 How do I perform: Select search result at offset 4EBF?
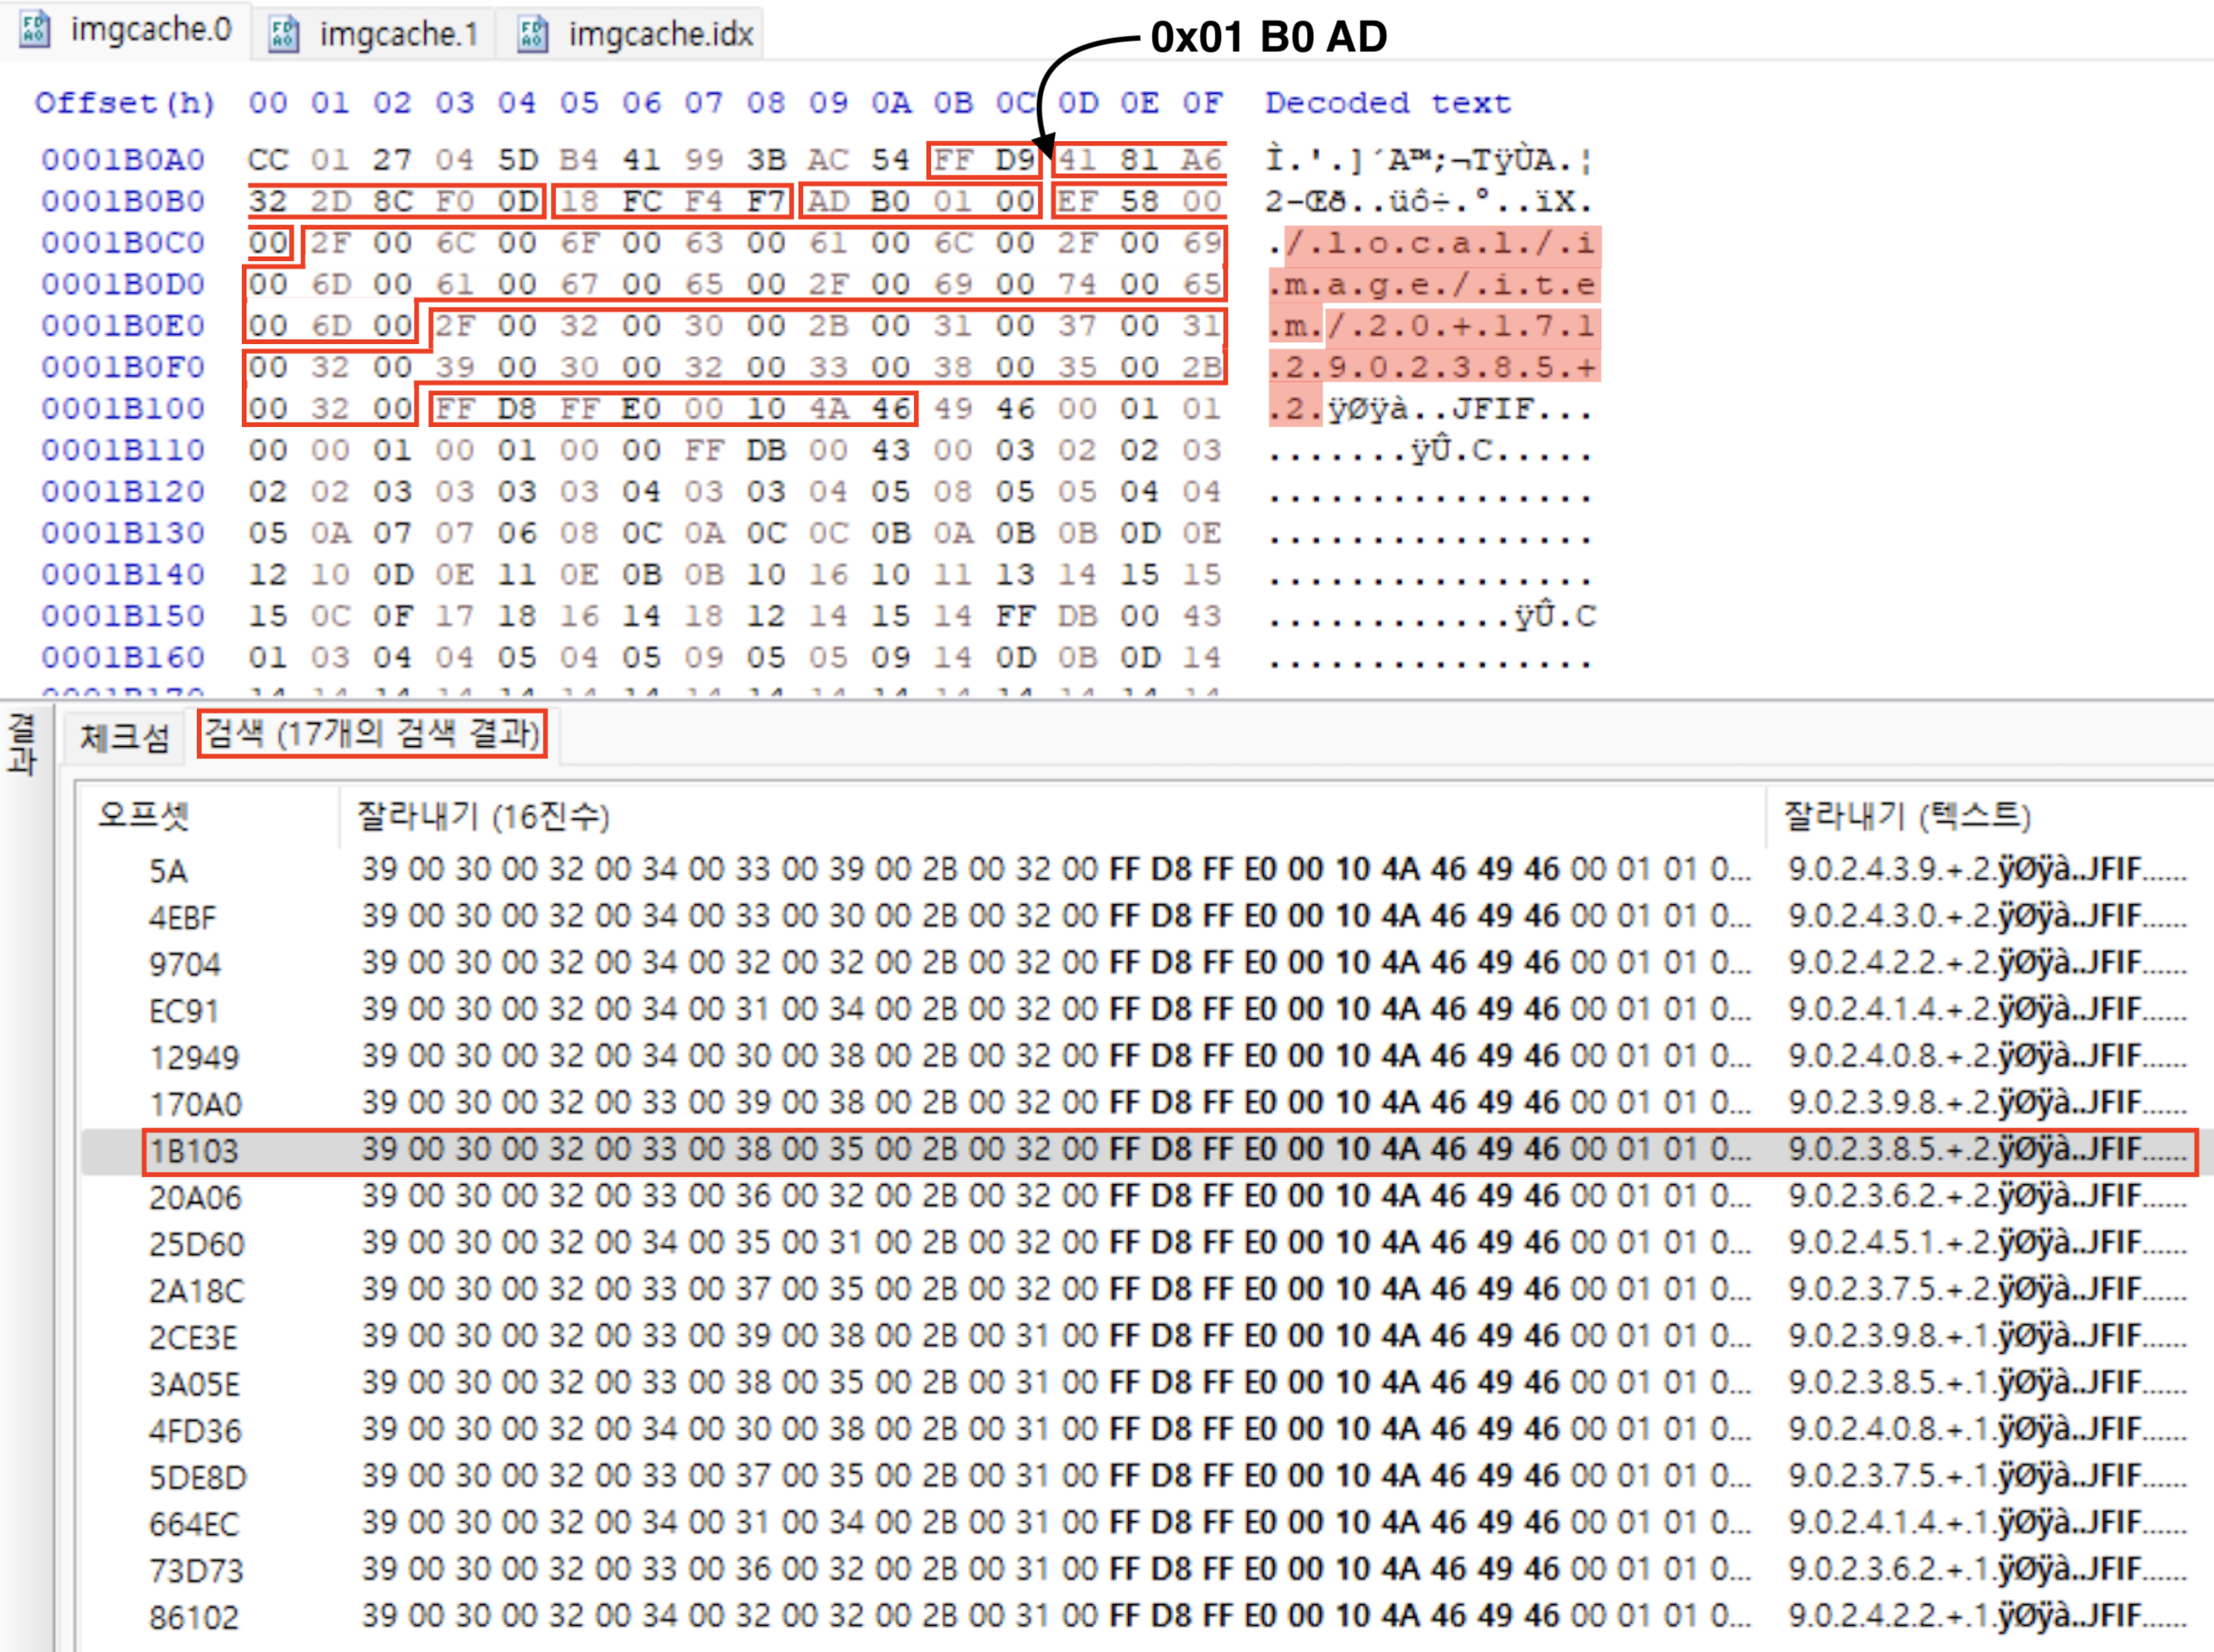click(x=182, y=917)
